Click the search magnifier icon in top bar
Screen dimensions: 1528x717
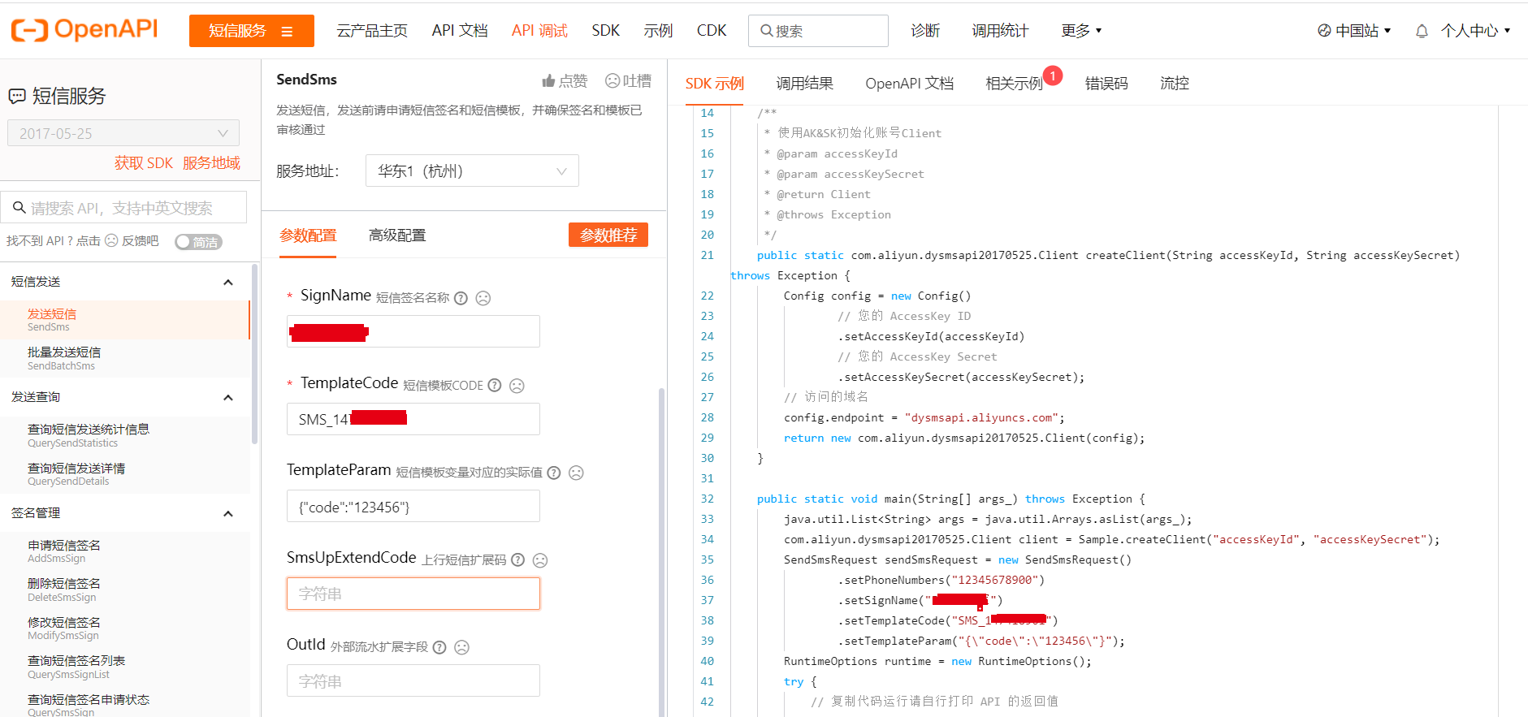tap(766, 31)
